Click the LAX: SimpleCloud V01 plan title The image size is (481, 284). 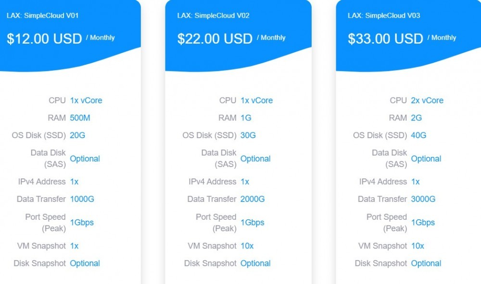(43, 15)
